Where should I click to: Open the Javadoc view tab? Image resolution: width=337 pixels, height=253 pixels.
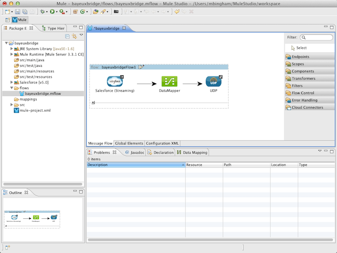tap(135, 152)
